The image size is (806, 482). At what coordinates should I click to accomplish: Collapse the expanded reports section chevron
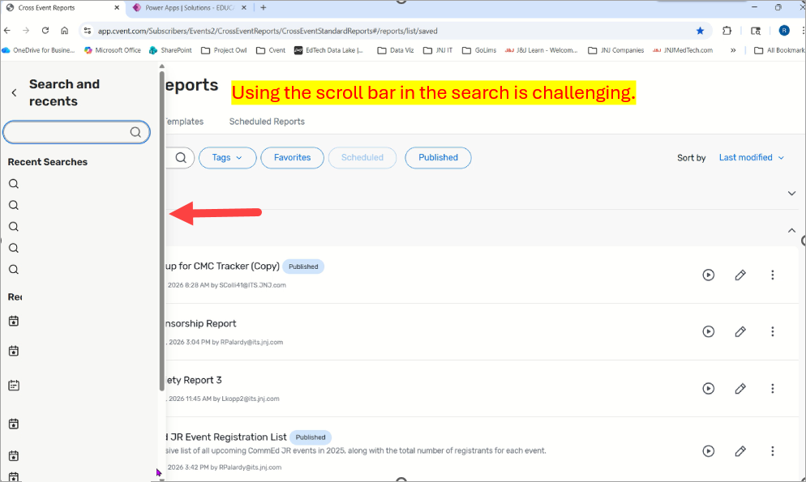792,231
